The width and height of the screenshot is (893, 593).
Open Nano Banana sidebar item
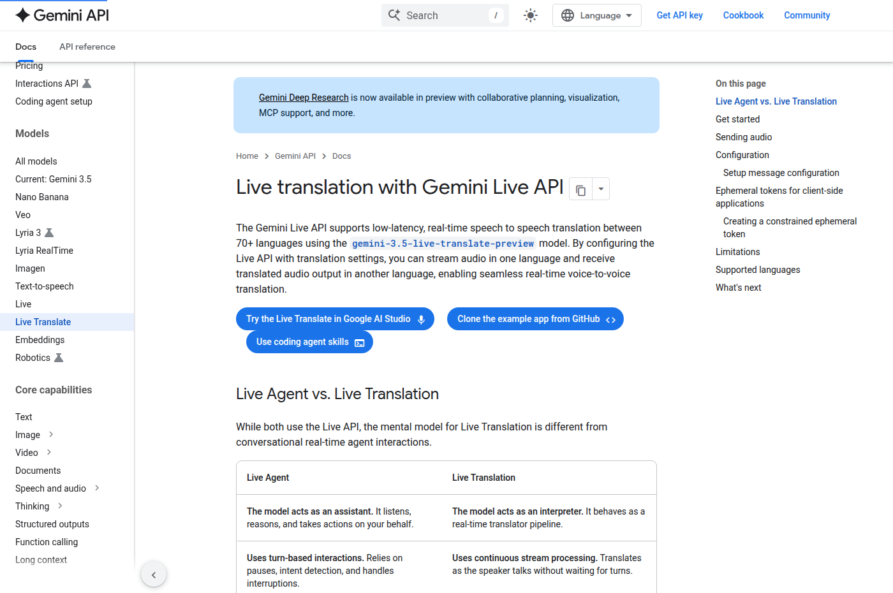pos(42,197)
